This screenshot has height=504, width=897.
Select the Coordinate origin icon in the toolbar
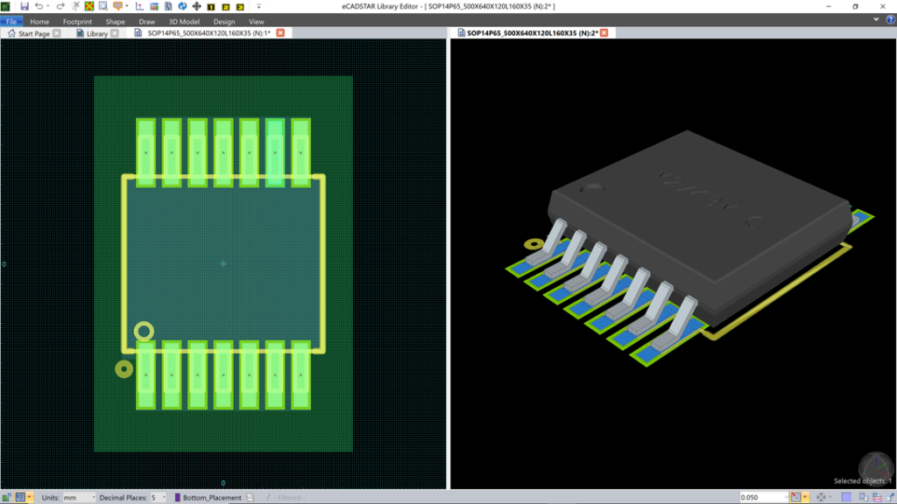(x=138, y=7)
